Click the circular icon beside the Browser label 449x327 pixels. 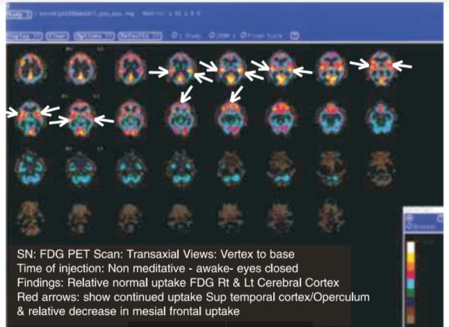coord(409,226)
